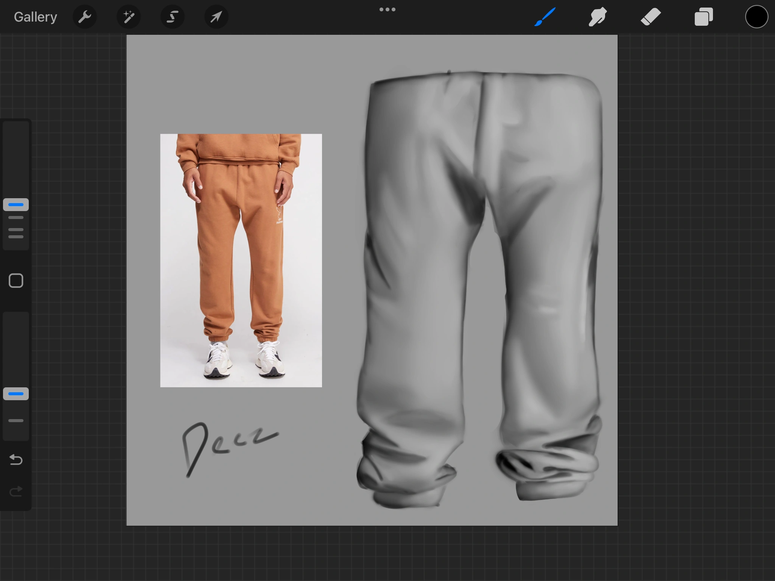The width and height of the screenshot is (775, 581).
Task: Open the active color picker
Action: coord(756,17)
